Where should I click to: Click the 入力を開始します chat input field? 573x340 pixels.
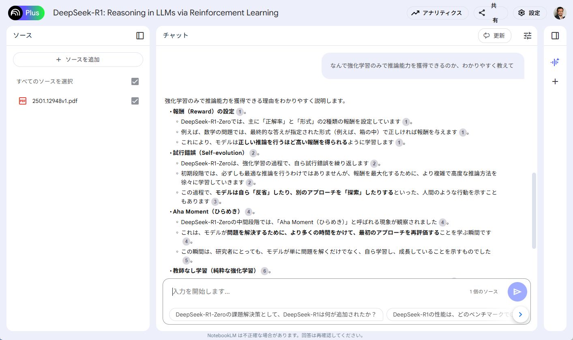[284, 291]
